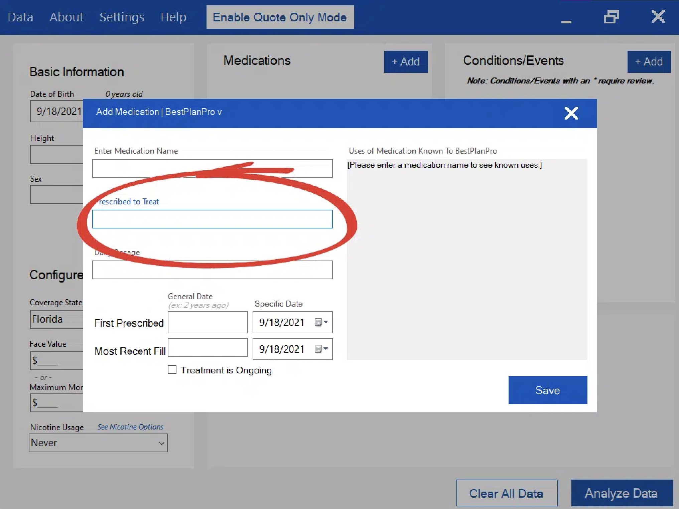
Task: Click First Prescribed general date field
Action: tap(208, 322)
